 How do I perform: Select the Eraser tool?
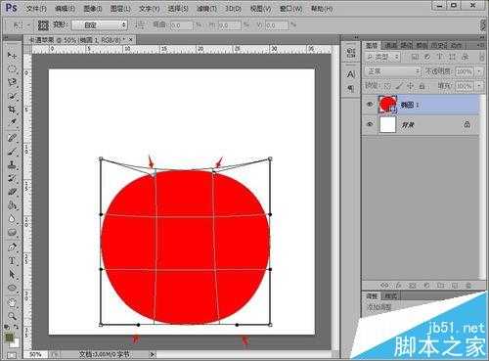12,192
